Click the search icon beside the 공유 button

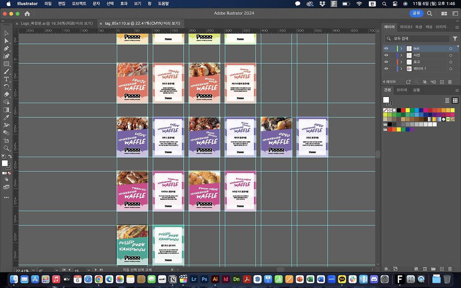point(430,13)
